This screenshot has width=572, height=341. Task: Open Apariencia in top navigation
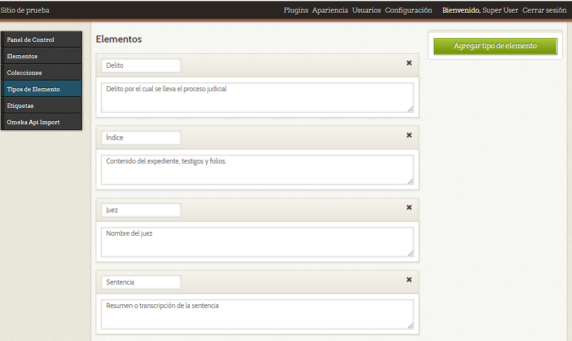coord(330,10)
